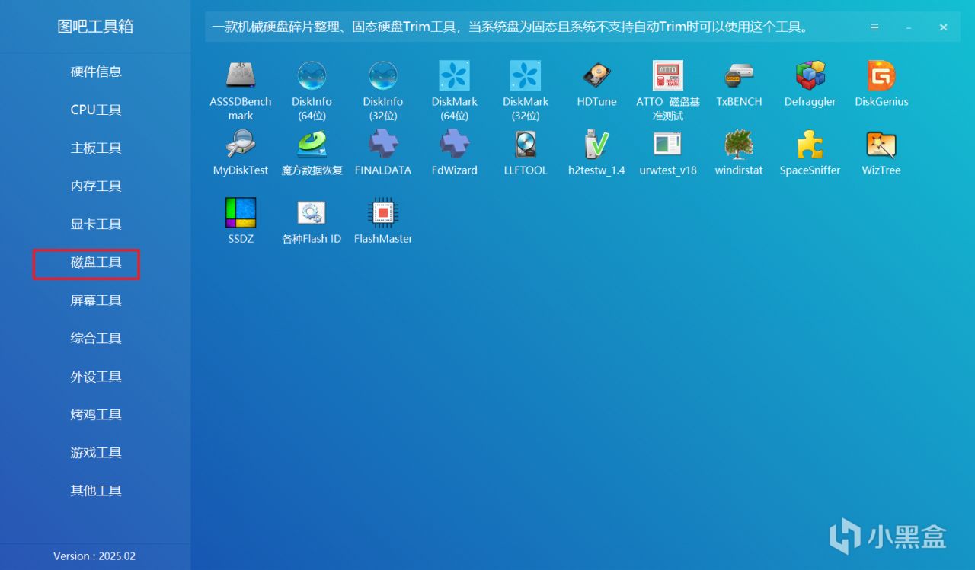This screenshot has height=570, width=975.
Task: Switch to 屏幕工具 category
Action: 96,301
